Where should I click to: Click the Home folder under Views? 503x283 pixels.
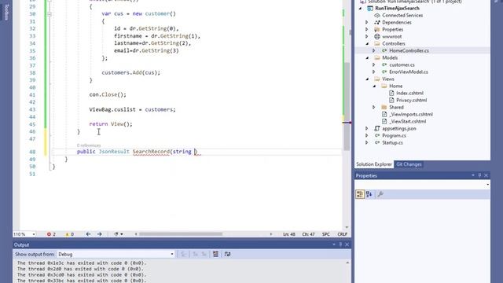pyautogui.click(x=395, y=86)
